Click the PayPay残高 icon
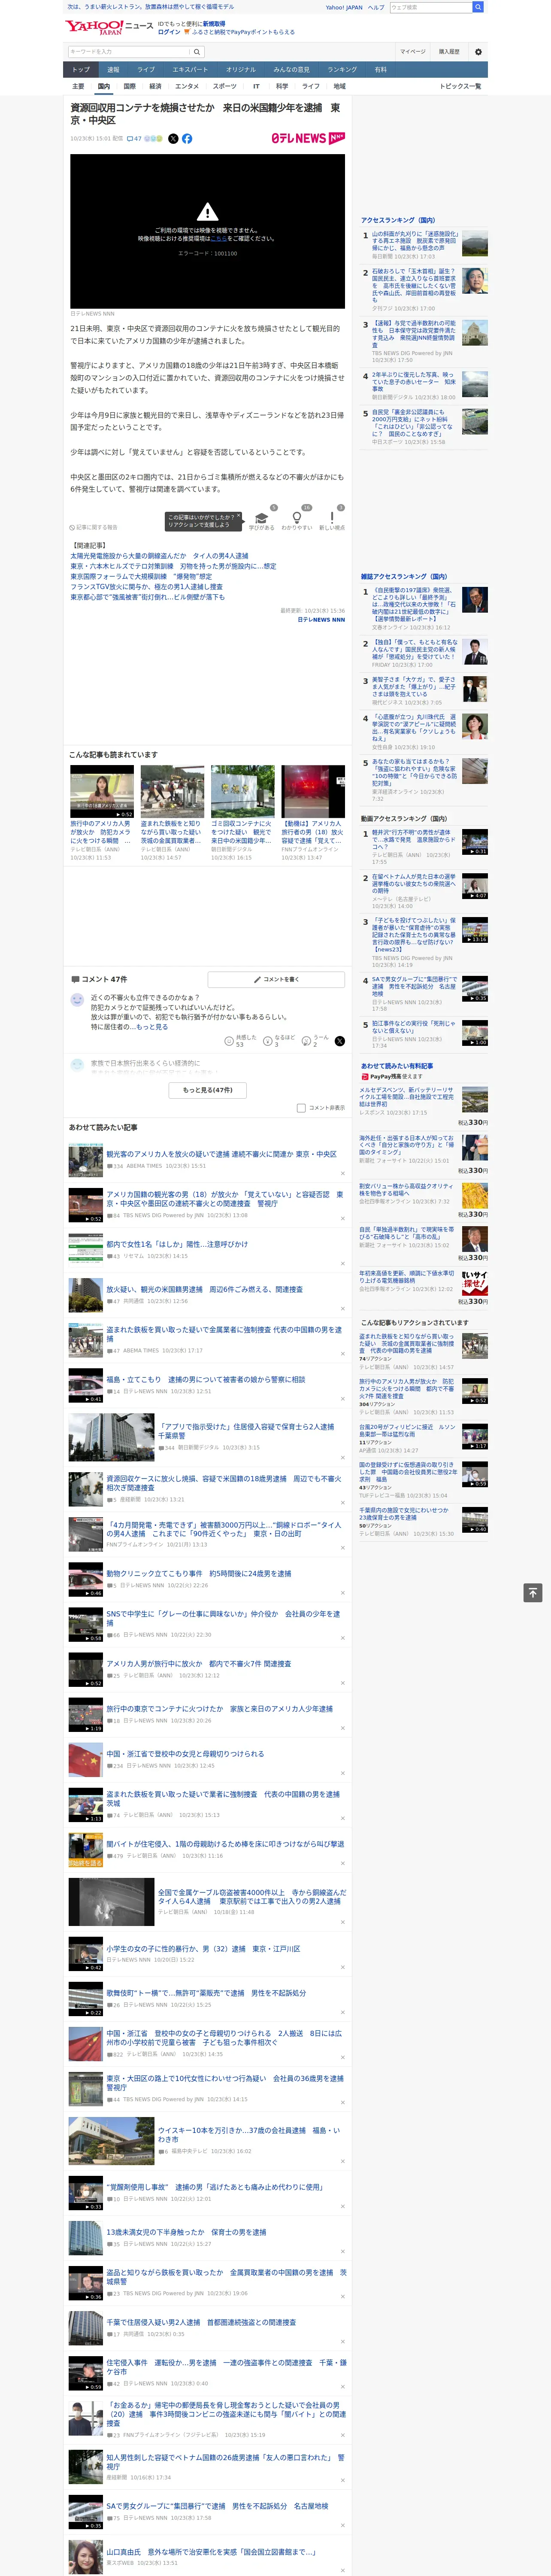 click(x=365, y=1077)
